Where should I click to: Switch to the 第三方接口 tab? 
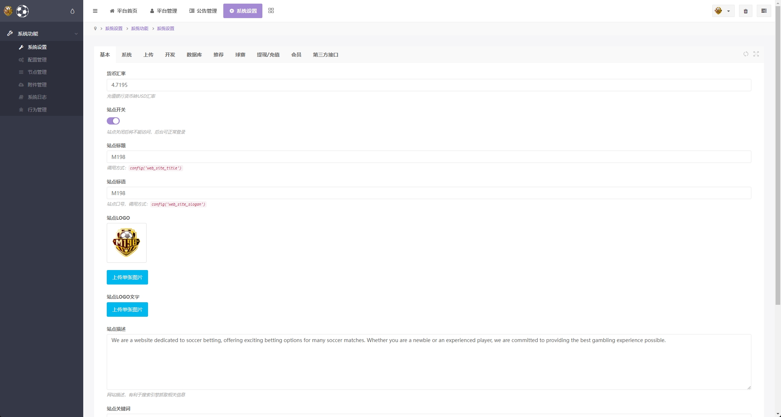click(325, 55)
